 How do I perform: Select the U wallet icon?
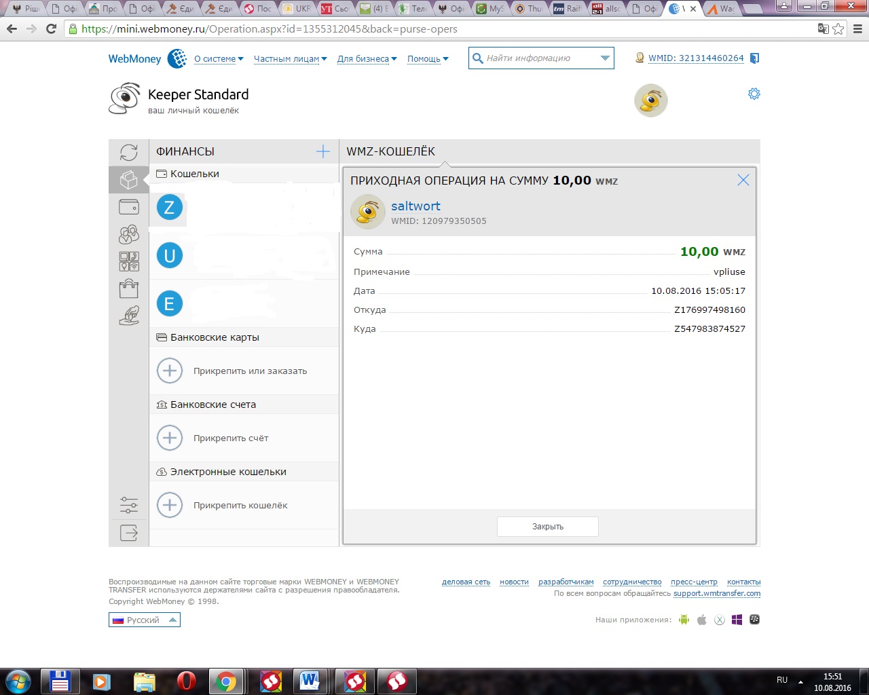coord(170,256)
